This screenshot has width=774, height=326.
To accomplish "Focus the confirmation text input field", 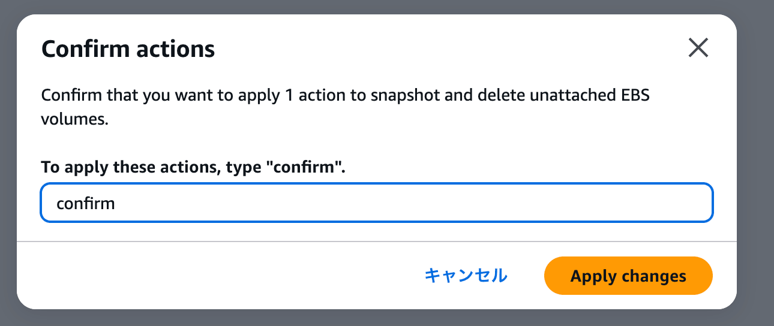I will (x=376, y=203).
